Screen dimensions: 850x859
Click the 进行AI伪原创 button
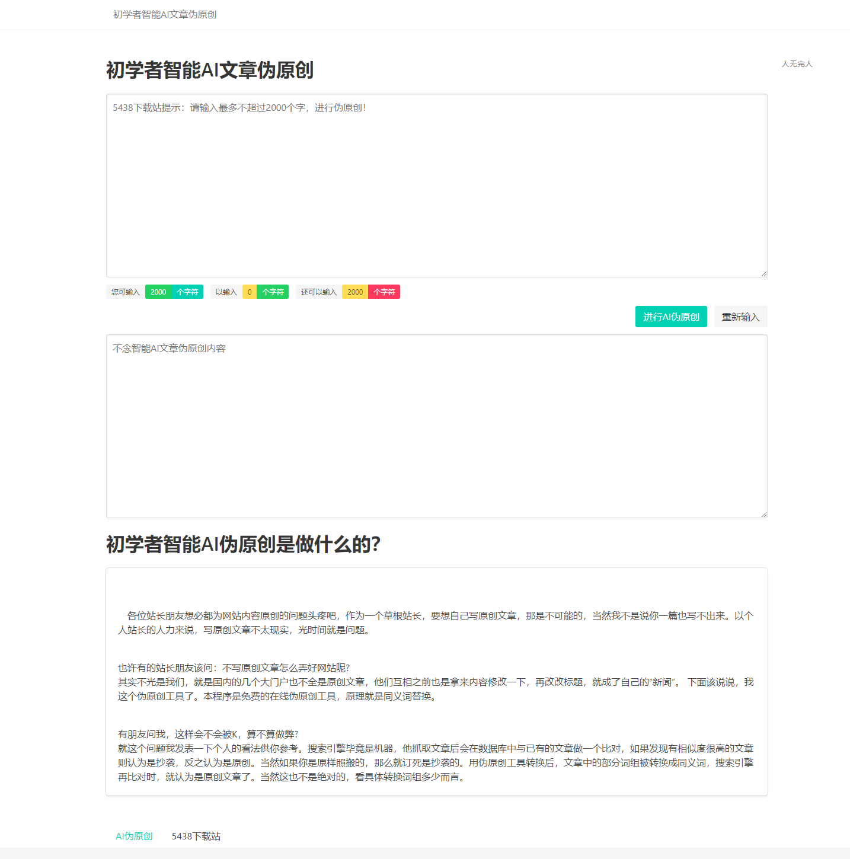coord(671,317)
